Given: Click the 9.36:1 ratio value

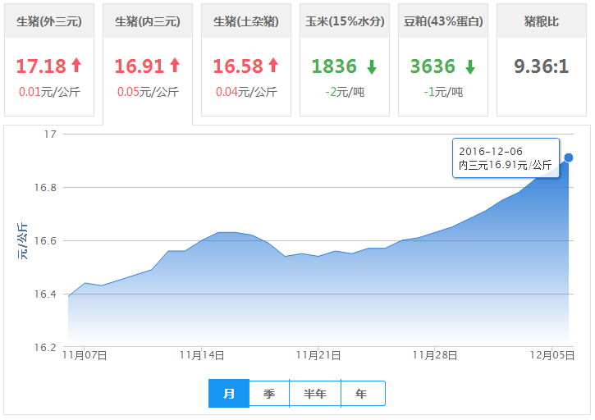Looking at the screenshot, I should (542, 66).
